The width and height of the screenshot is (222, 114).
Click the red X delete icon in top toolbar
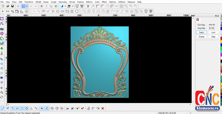click(x=42, y=6)
